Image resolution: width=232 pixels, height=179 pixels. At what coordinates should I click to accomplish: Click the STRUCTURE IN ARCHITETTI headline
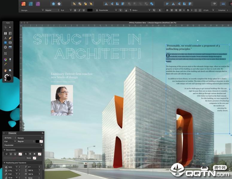coord(87,46)
